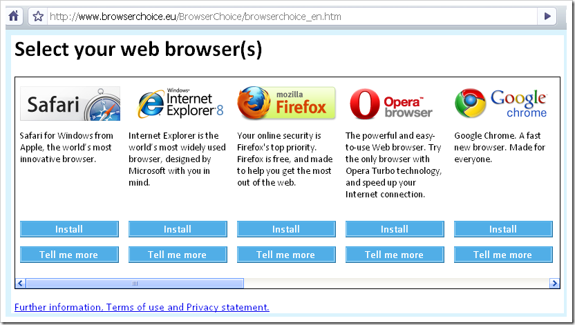Click the favorites star icon
575x325 pixels.
pyautogui.click(x=38, y=17)
